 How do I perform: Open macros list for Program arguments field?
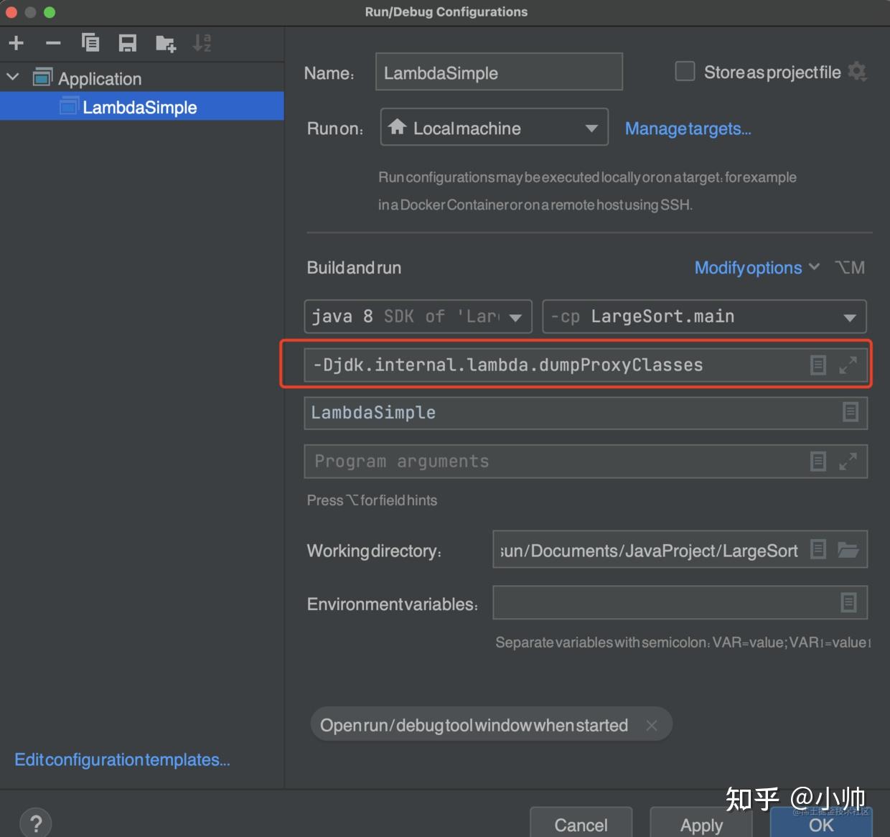[818, 461]
